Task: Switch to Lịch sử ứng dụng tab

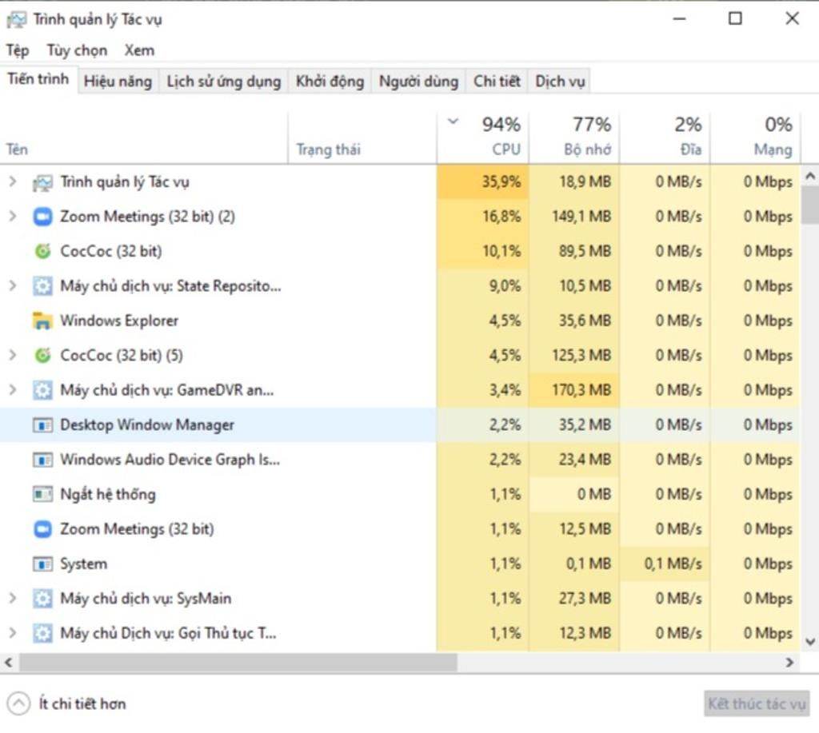Action: pyautogui.click(x=224, y=82)
